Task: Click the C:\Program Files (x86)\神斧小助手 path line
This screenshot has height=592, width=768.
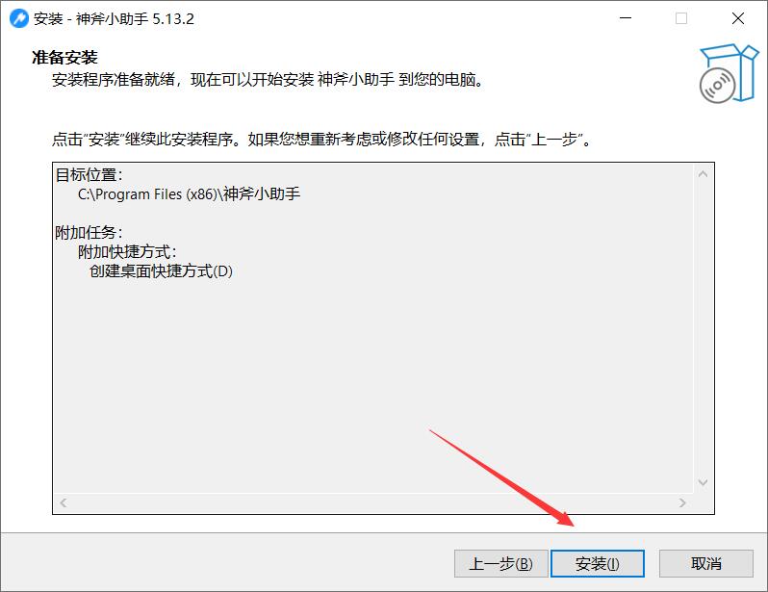Action: (x=189, y=194)
